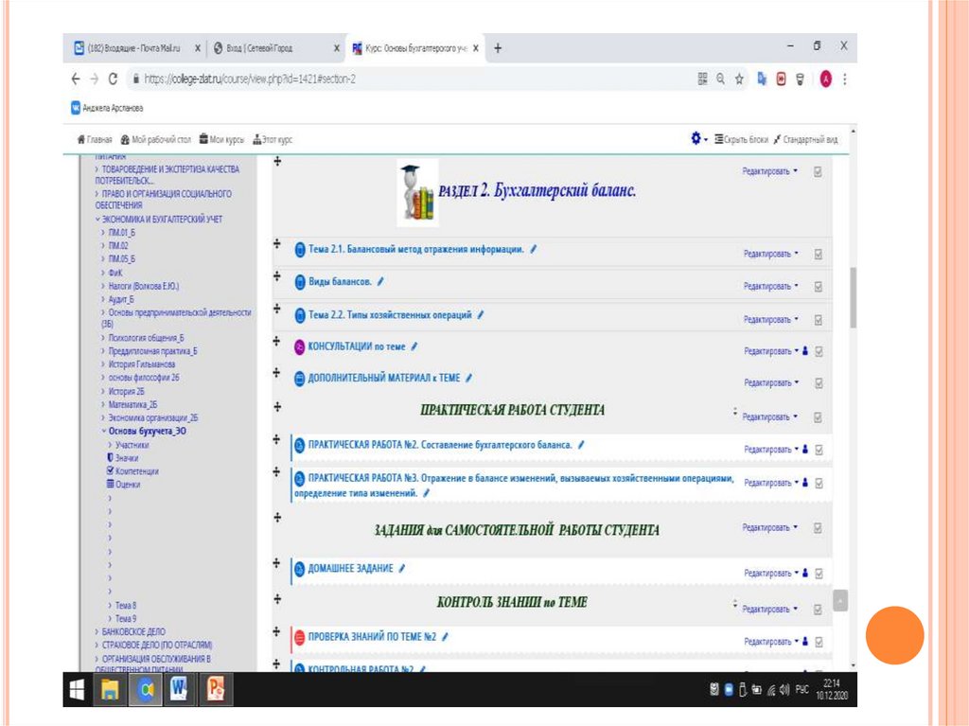Click the pencil icon beside Тема 2.2
The height and width of the screenshot is (726, 969).
[480, 315]
